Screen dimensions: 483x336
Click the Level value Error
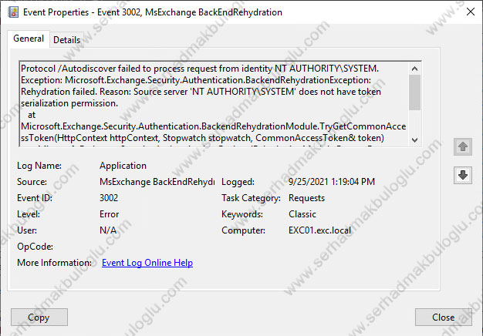(109, 214)
